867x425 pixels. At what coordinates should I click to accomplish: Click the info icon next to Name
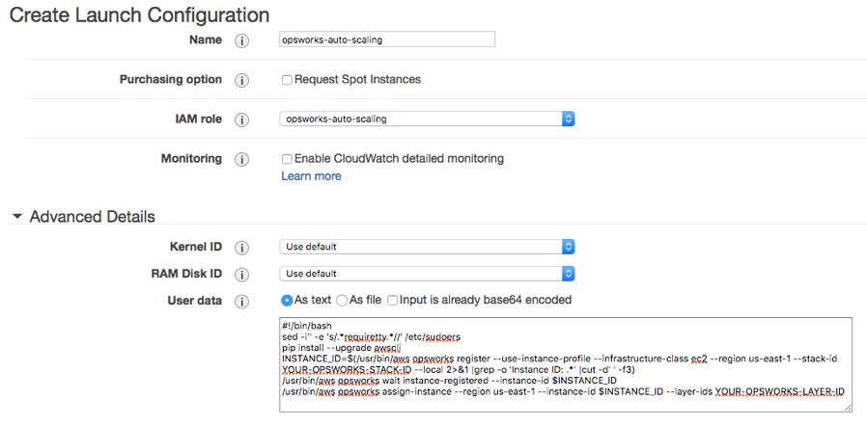click(x=241, y=40)
